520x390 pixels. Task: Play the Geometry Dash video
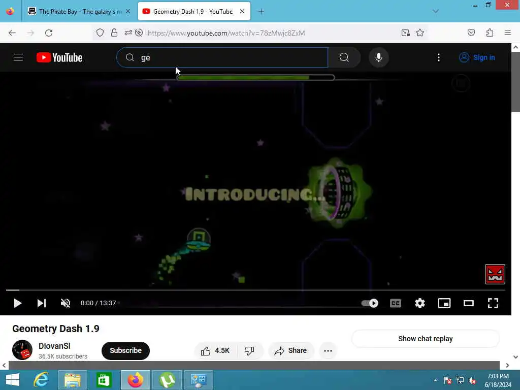coord(18,303)
